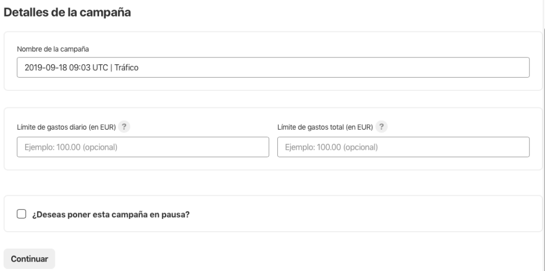Viewport: 545px width, 271px height.
Task: Click the "Detalles de la campaña" heading
Action: pos(68,12)
